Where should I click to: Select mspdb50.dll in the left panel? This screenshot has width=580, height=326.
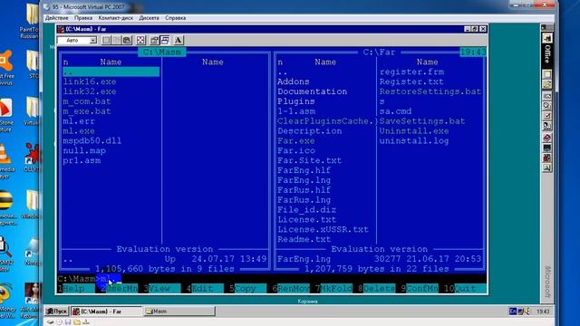pos(92,141)
